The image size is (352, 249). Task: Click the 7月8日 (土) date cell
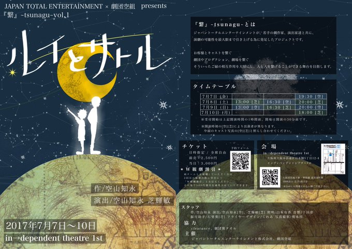tap(216, 102)
